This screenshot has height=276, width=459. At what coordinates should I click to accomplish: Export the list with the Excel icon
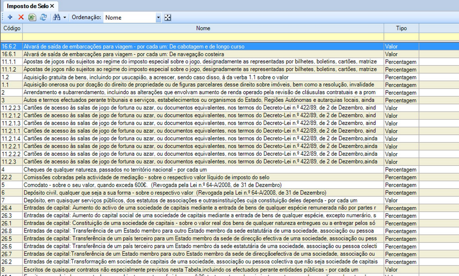tap(32, 17)
